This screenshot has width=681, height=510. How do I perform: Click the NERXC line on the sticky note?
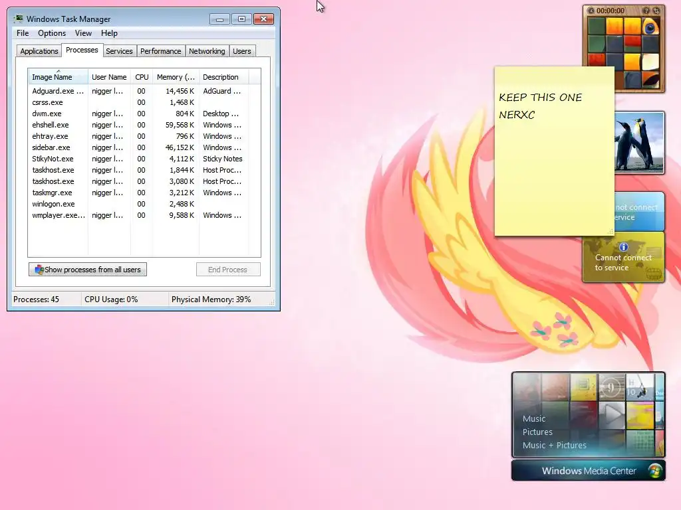[517, 115]
